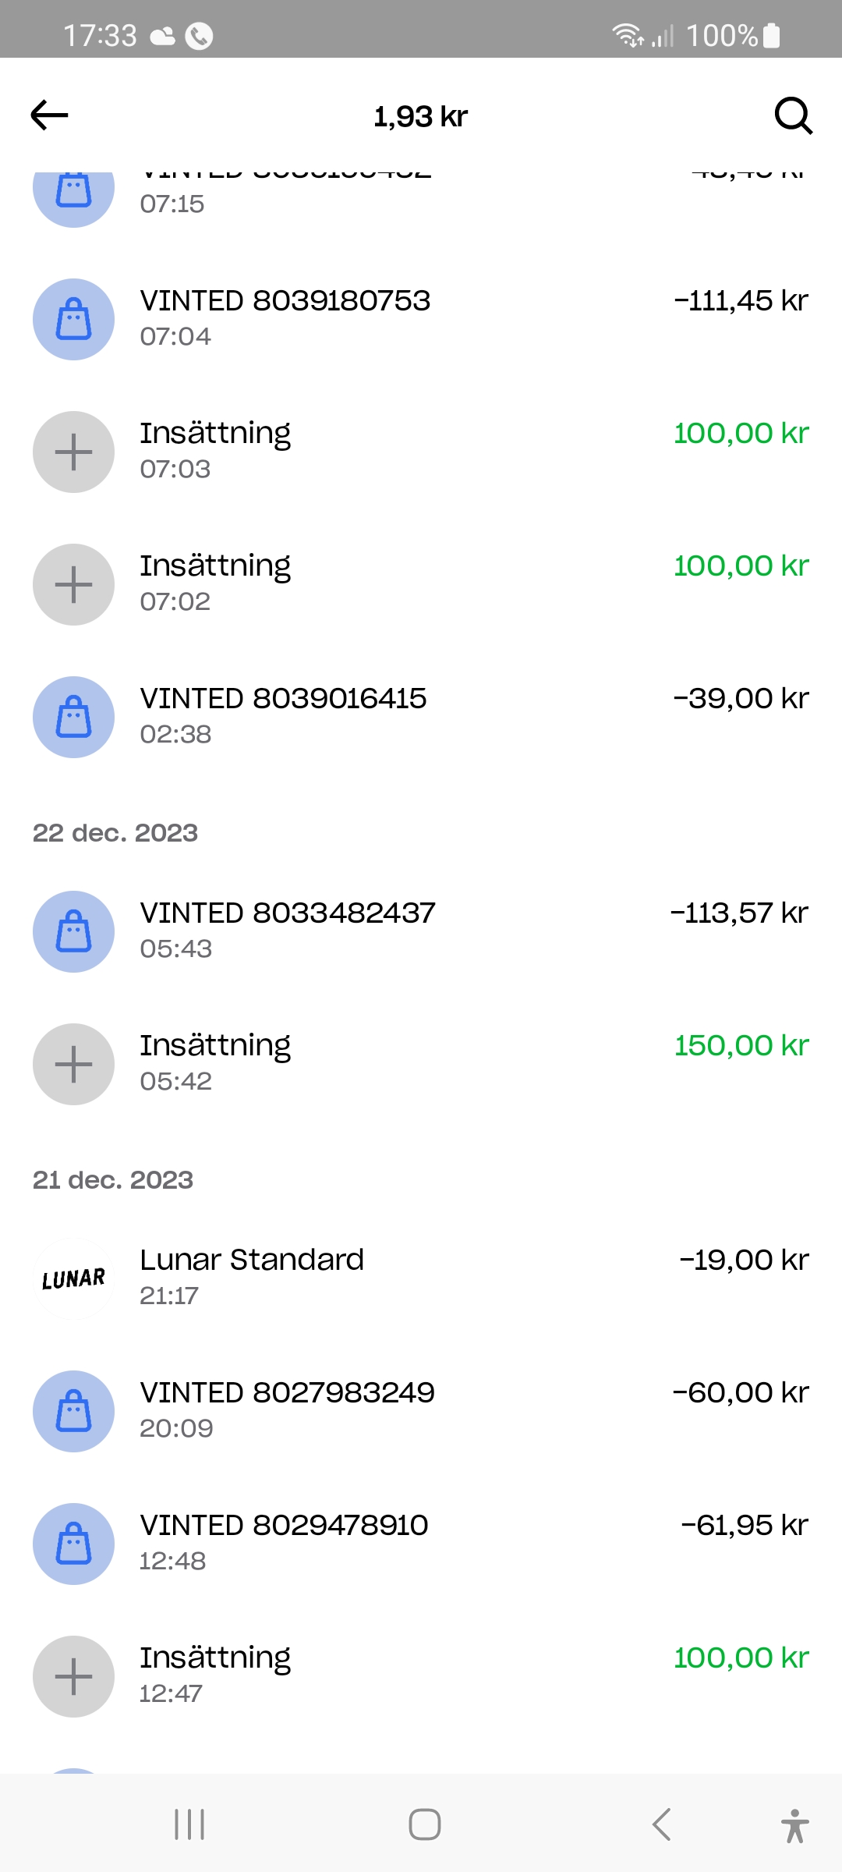
Task: Tap Lunar logo icon for Lunar Standard
Action: point(74,1279)
